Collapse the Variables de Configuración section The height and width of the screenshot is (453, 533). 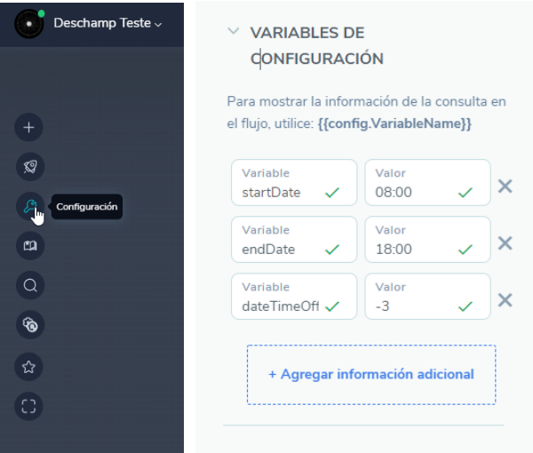(234, 32)
